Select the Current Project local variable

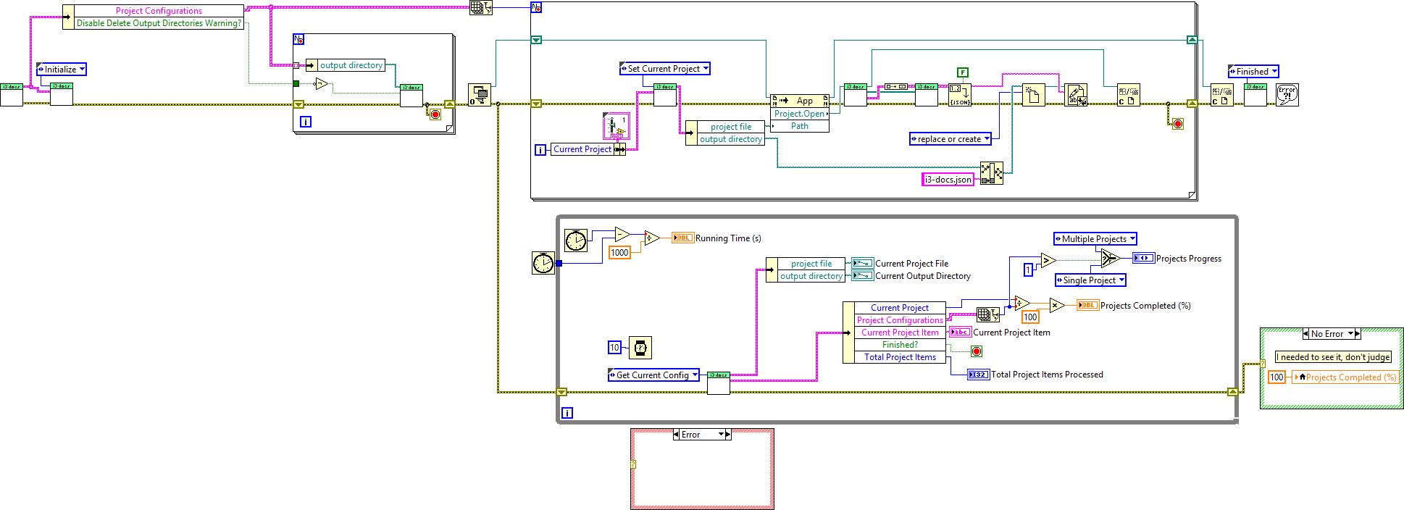[588, 149]
